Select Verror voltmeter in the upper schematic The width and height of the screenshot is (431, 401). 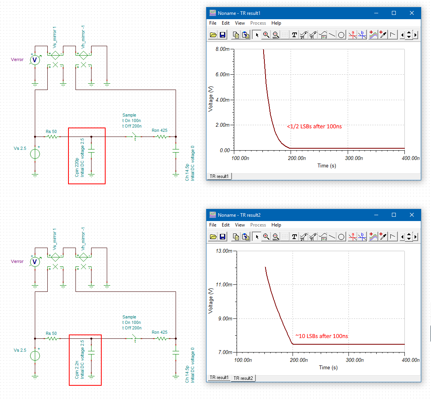pos(35,60)
